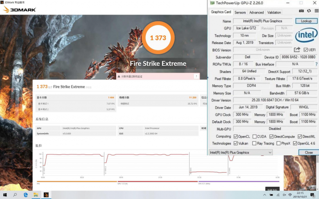319x199 pixels.
Task: Open the Windows Start menu
Action: click(4, 194)
